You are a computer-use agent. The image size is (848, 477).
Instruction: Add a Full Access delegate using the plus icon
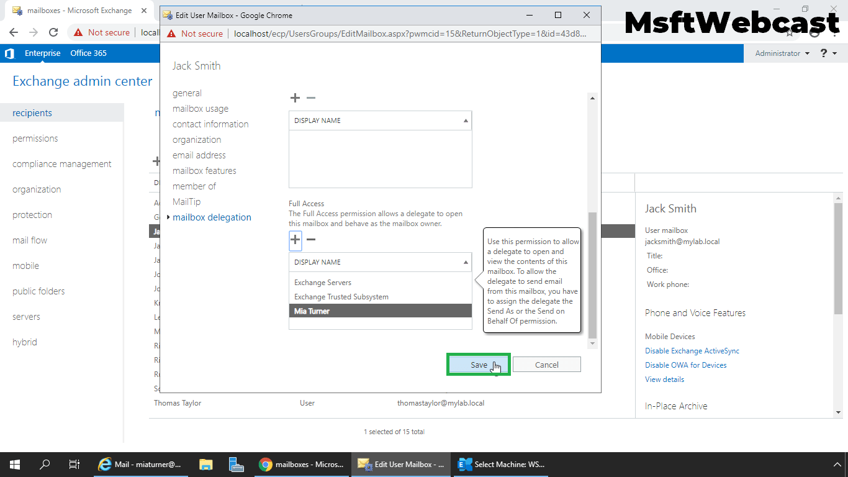(x=295, y=240)
